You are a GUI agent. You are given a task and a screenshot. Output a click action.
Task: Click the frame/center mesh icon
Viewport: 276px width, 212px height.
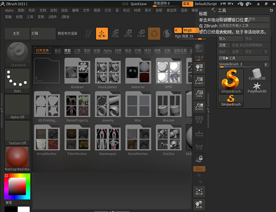point(199,192)
